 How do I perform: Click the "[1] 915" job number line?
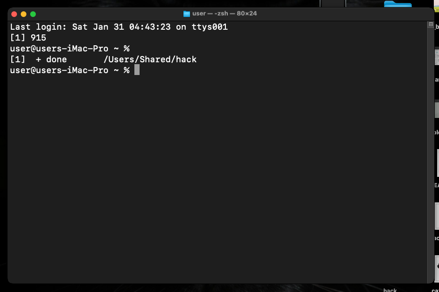click(28, 38)
